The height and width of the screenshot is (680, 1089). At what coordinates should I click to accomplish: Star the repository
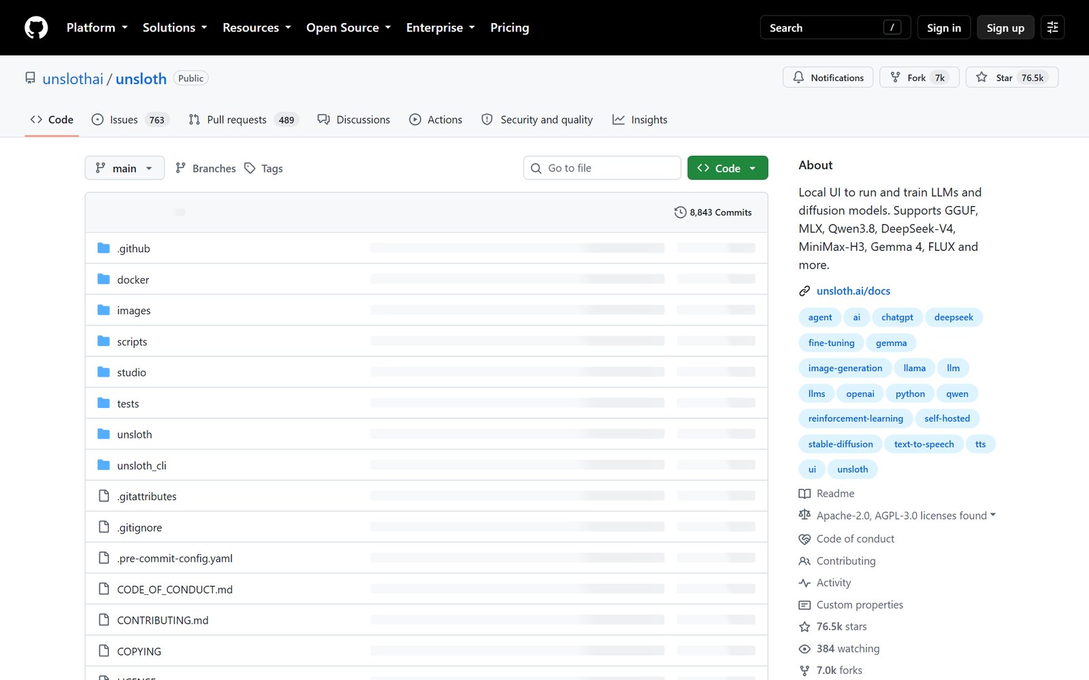click(1012, 78)
